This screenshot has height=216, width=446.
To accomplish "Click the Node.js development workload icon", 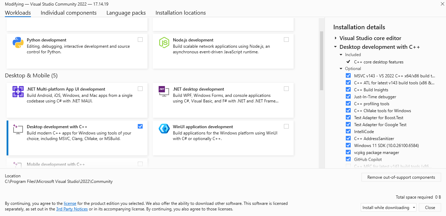I will tap(164, 43).
